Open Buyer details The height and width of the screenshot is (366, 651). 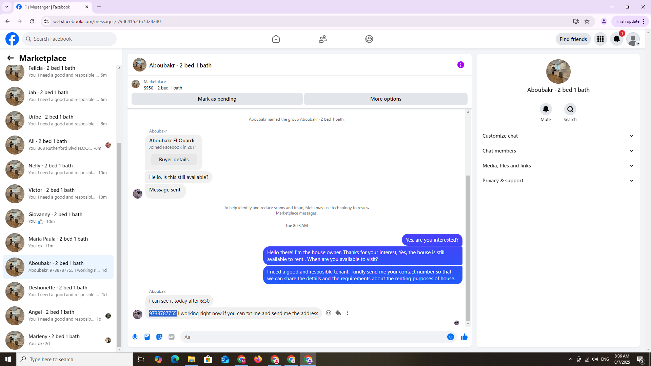point(174,160)
